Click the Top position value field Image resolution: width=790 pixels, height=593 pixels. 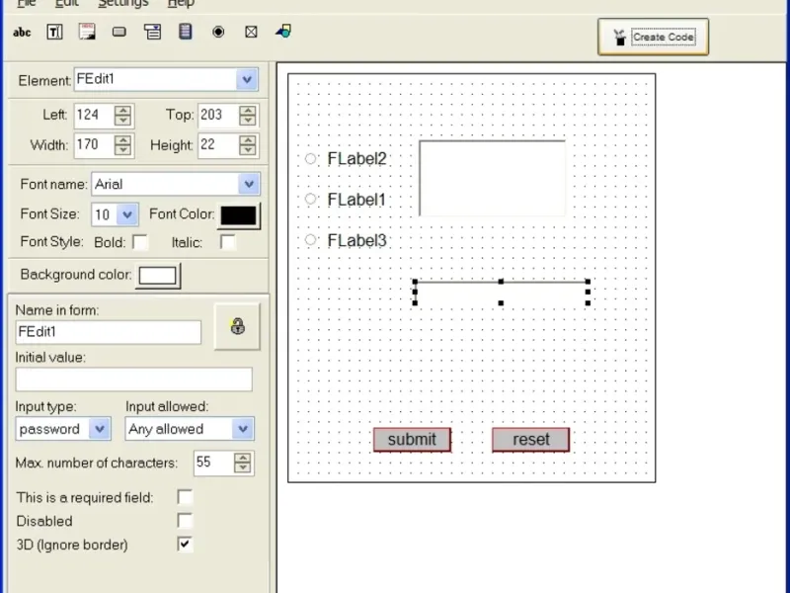(218, 116)
